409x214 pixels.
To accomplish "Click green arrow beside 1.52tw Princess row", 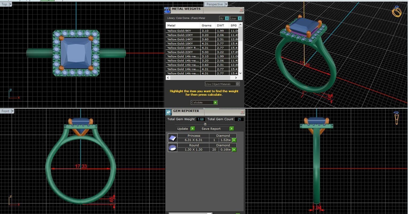I will (234, 140).
